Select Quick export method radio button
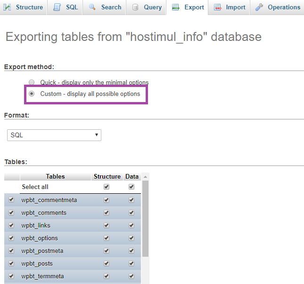Screen dimensions: 304x284 pyautogui.click(x=32, y=82)
